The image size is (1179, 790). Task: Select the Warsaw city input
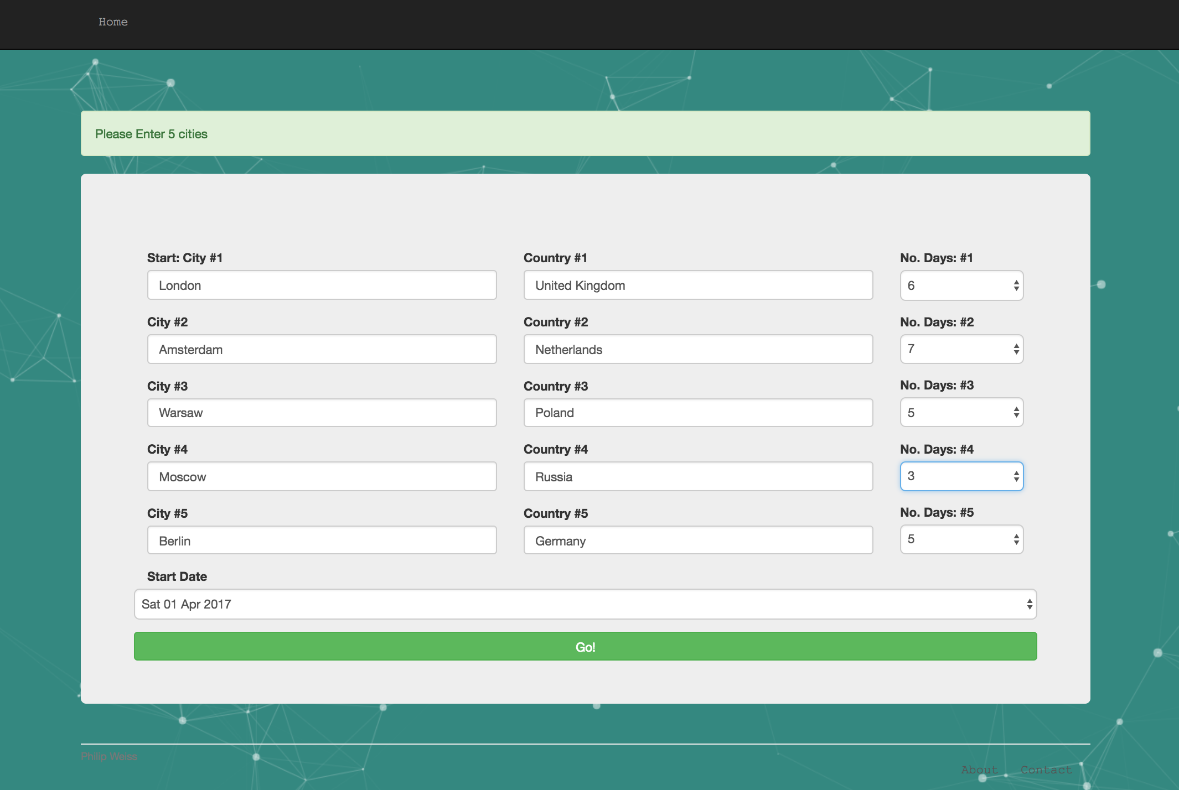pyautogui.click(x=322, y=413)
